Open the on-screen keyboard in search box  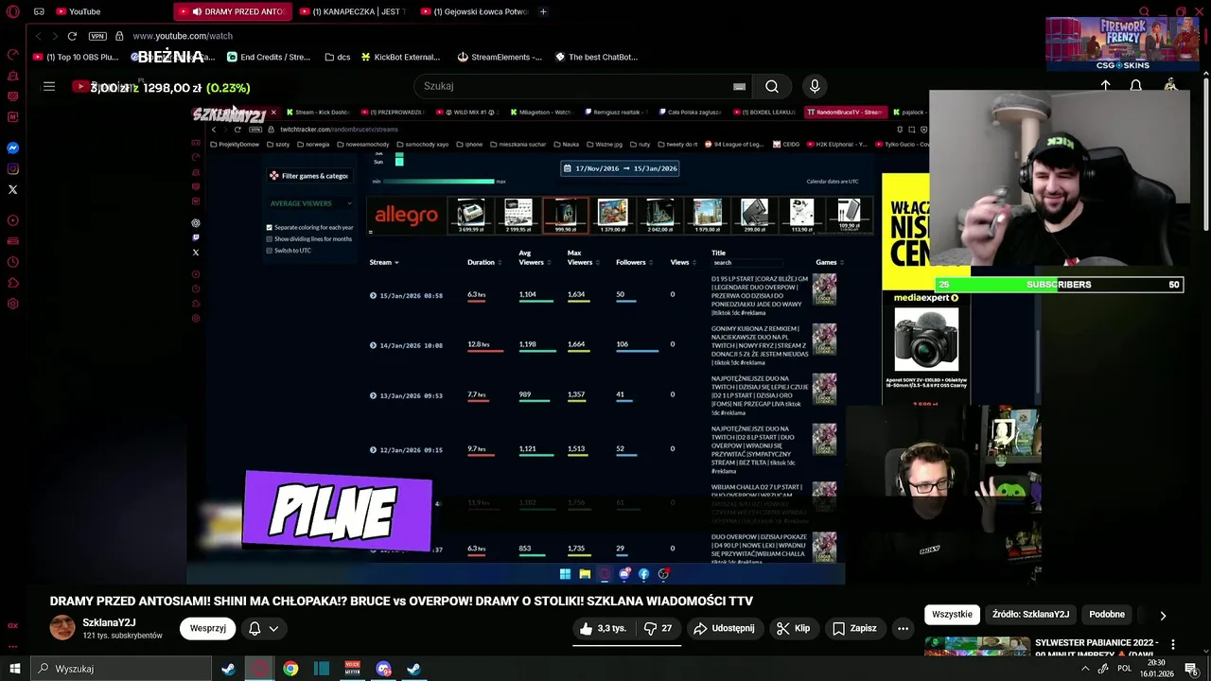[x=739, y=86]
